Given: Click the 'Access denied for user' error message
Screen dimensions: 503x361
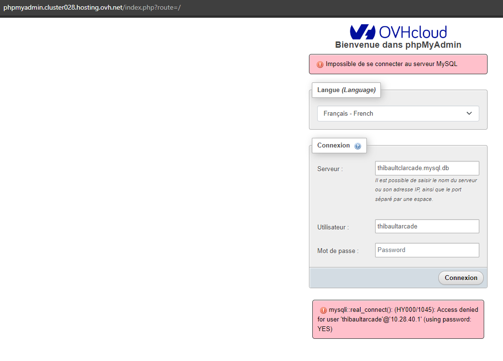Looking at the screenshot, I should (x=398, y=319).
